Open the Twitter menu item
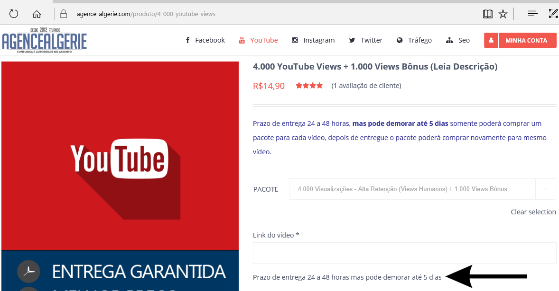This screenshot has width=559, height=291. click(x=366, y=40)
